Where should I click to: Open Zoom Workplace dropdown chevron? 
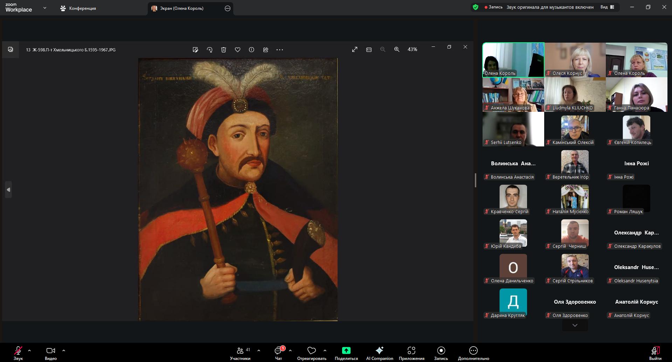[x=44, y=8]
